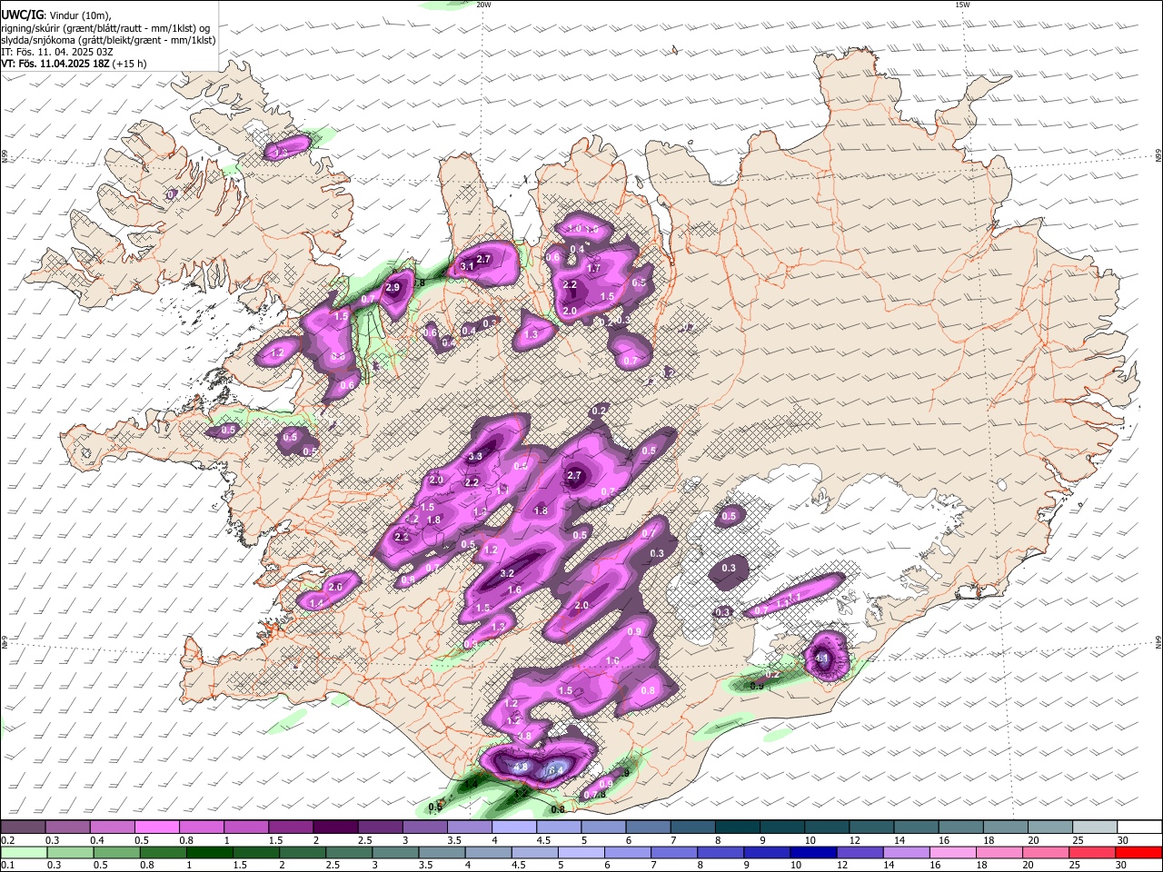
Task: Pick the dark purple 2–2.5 swatch in the upper legend row
Action: (x=335, y=827)
